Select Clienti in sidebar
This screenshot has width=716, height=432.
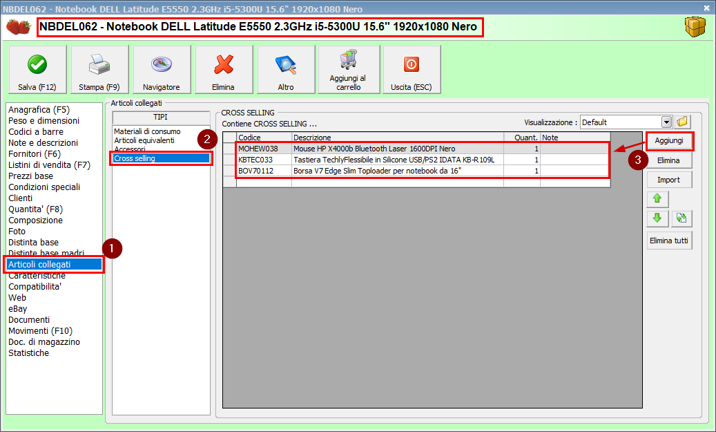[21, 198]
